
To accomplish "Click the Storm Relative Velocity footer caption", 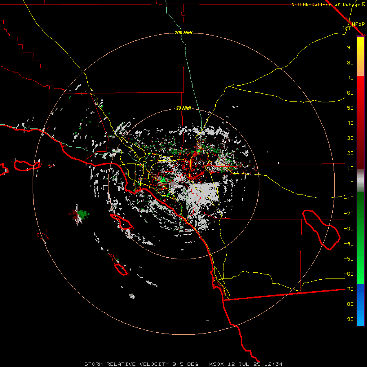I will (183, 364).
